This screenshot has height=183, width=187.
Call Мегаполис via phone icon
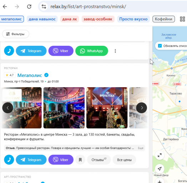pos(9,160)
